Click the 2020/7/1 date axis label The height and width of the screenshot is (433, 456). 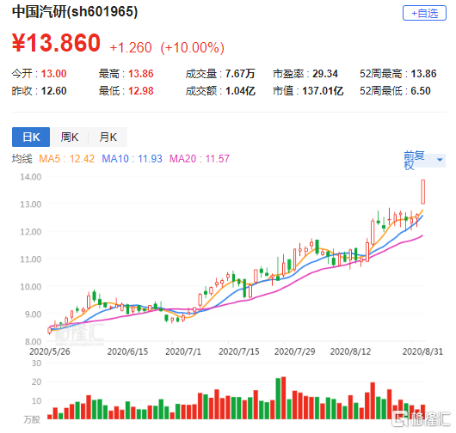tap(183, 351)
